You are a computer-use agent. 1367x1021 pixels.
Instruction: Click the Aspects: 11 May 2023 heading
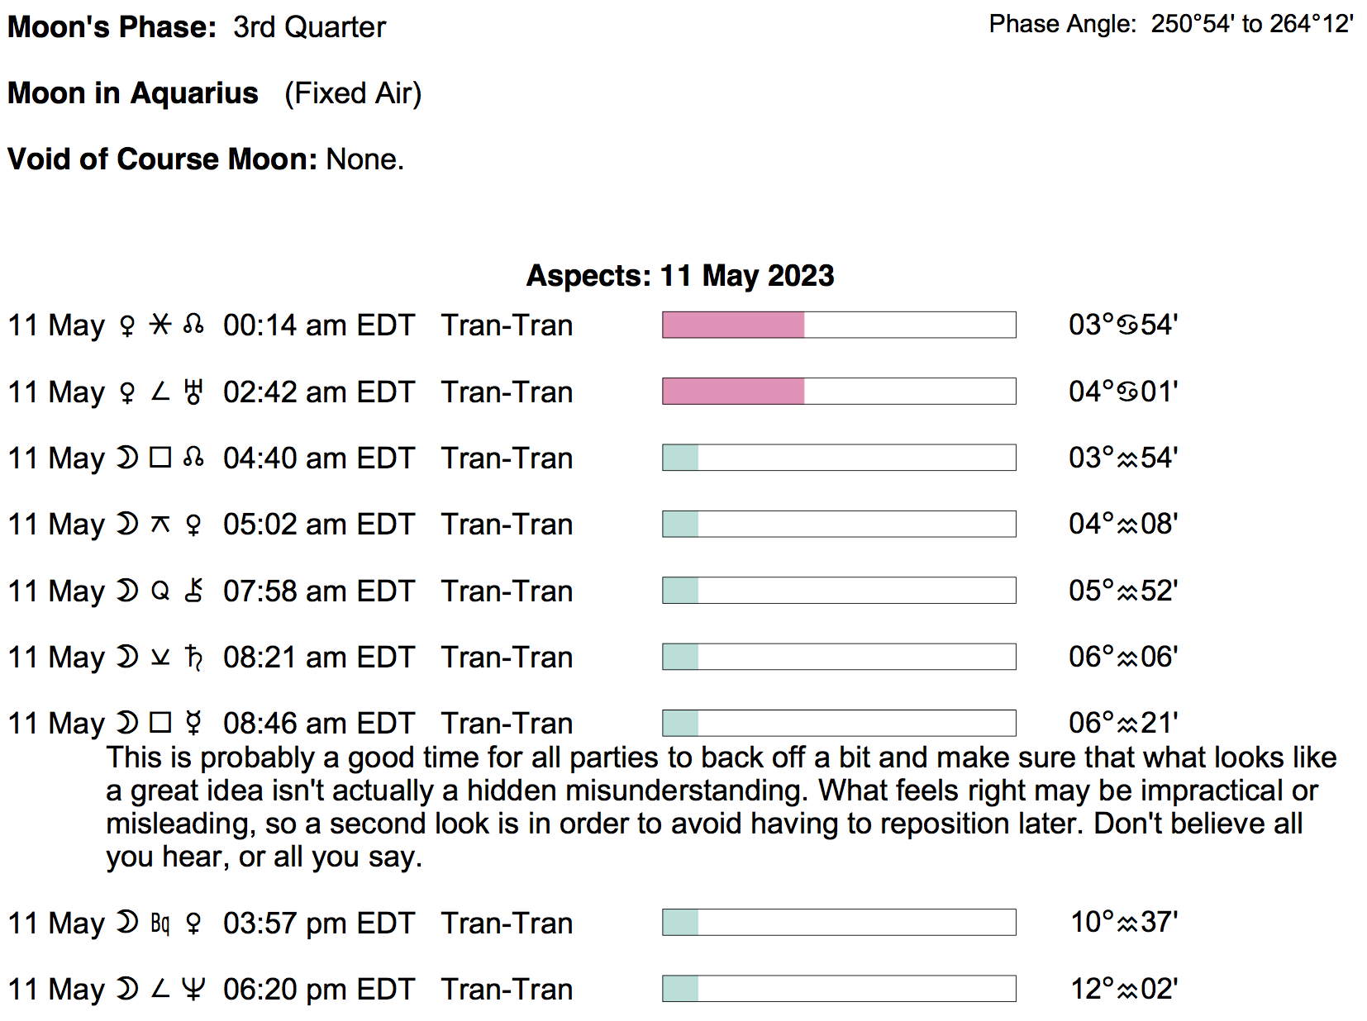point(679,275)
